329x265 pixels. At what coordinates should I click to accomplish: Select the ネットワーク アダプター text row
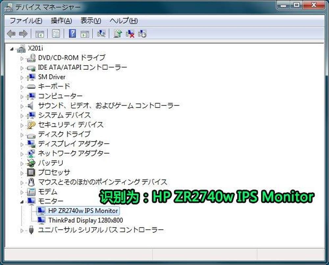pyautogui.click(x=74, y=153)
